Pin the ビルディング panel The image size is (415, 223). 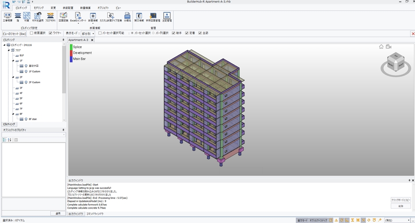click(x=63, y=40)
